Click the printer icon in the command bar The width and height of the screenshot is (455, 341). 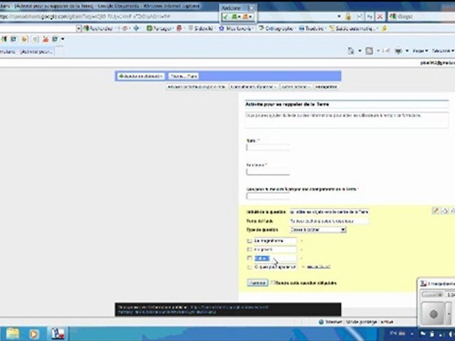pyautogui.click(x=398, y=51)
